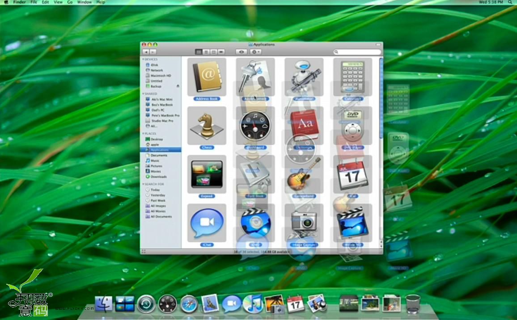Launch Safari from the Dock
The width and height of the screenshot is (517, 320).
click(x=189, y=304)
